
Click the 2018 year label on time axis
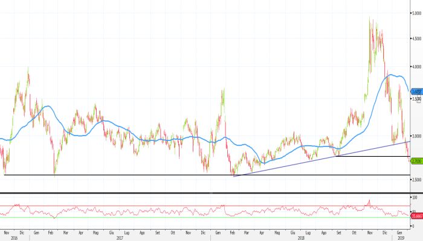tap(300, 238)
